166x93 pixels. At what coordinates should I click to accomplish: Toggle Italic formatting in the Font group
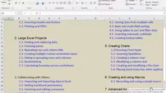coord(19,3)
